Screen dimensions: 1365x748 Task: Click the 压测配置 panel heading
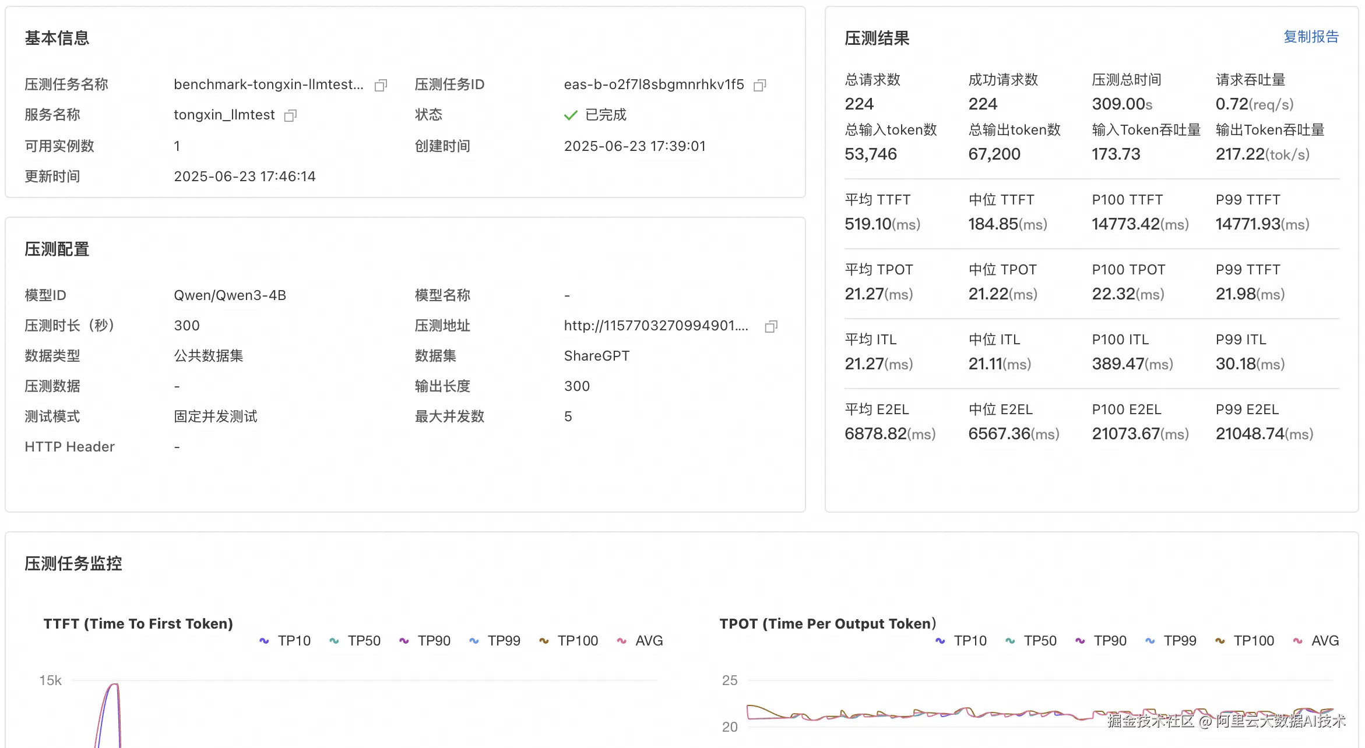point(57,249)
